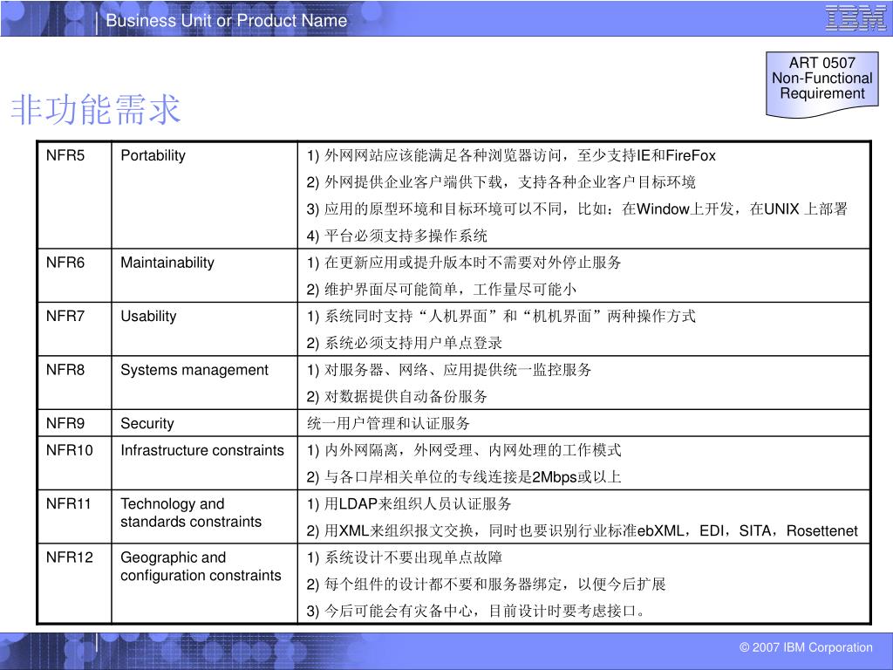893x670 pixels.
Task: Click Technology and standards constraints cell
Action: pos(204,516)
